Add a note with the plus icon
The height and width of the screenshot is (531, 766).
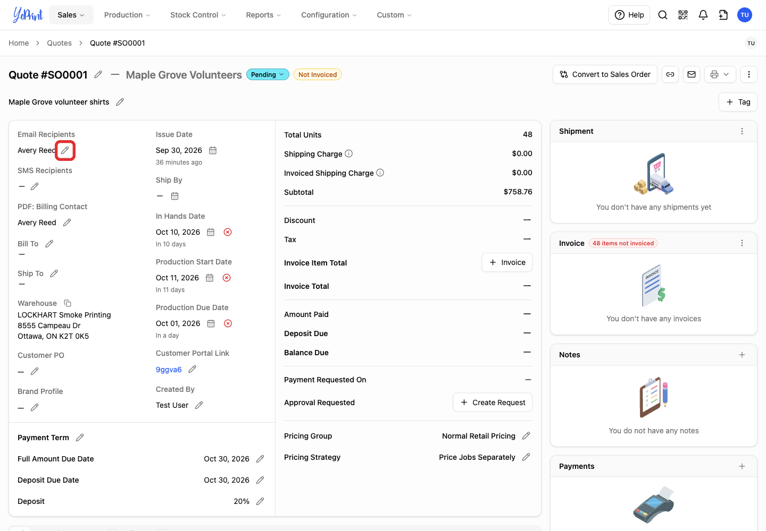click(x=742, y=355)
